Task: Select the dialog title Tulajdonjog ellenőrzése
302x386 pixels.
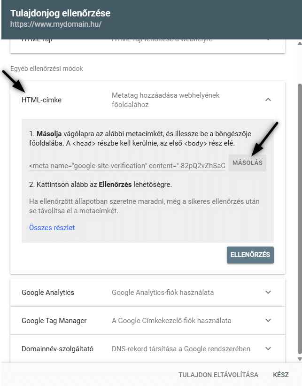Action: click(x=61, y=13)
